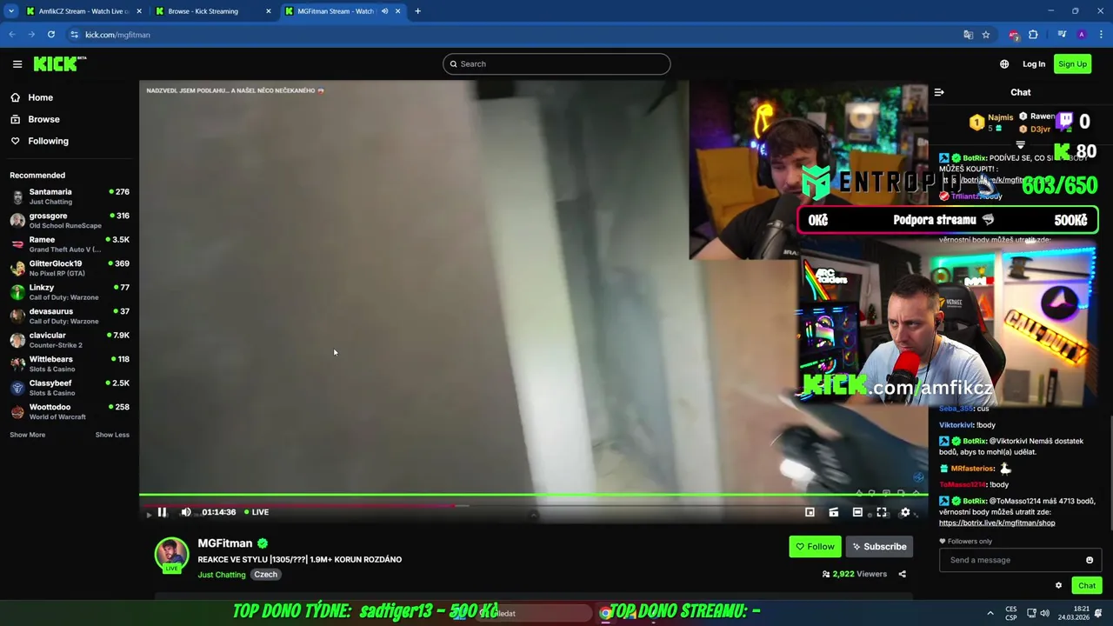Click the Log In link

1034,63
